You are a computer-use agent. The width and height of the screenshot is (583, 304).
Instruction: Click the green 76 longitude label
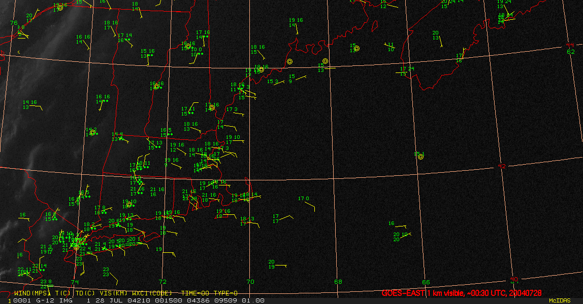click(14, 23)
